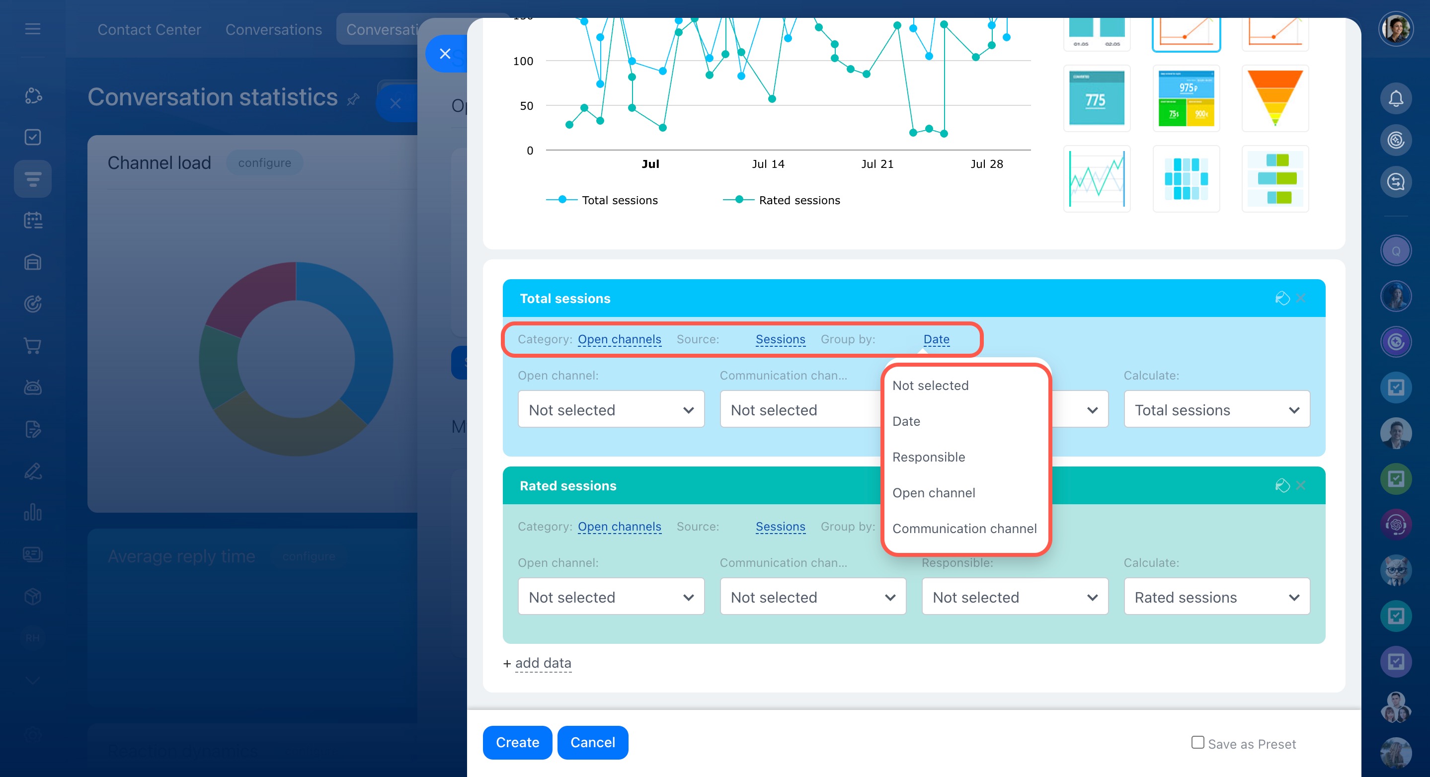Open the shopping cart sidebar icon
1430x777 pixels.
tap(33, 346)
